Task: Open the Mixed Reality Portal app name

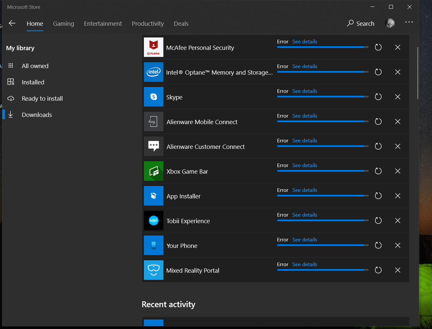Action: [193, 271]
